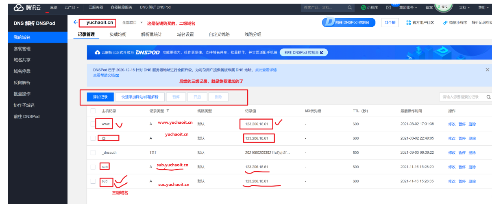503x204 pixels.
Task: Click banner's 前往 DNSPod 控制台 button
Action: [x=303, y=53]
